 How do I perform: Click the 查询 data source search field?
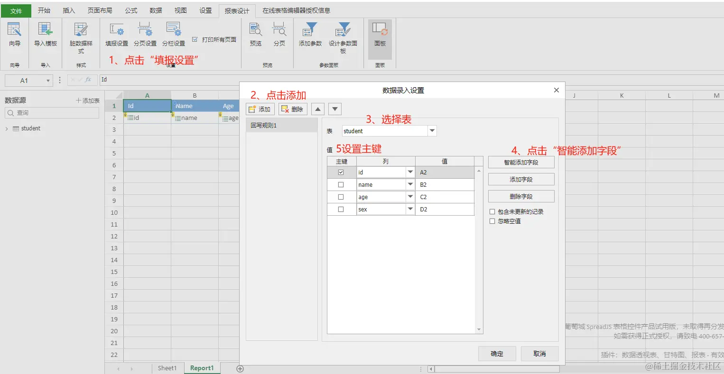(52, 113)
